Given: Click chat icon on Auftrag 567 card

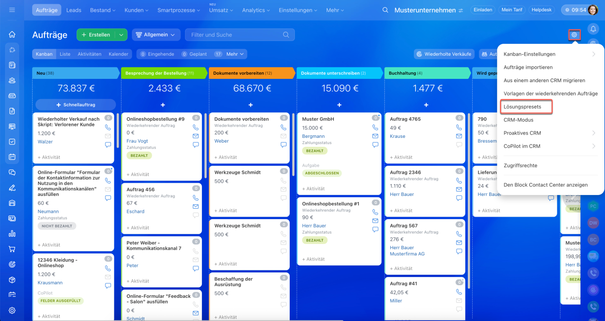Looking at the screenshot, I should point(458,251).
